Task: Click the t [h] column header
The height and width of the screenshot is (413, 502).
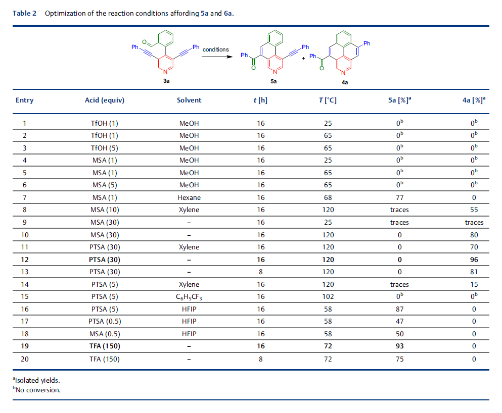Action: pos(260,100)
